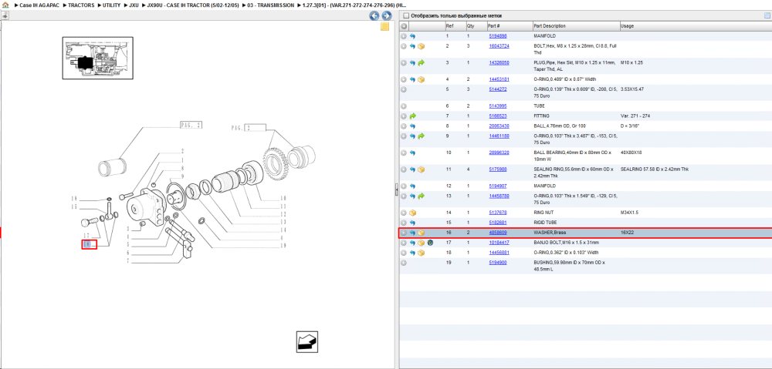Image resolution: width=772 pixels, height=369 pixels.
Task: Toggle selection circle for Ref 10 BALL BEARING
Action: (404, 153)
